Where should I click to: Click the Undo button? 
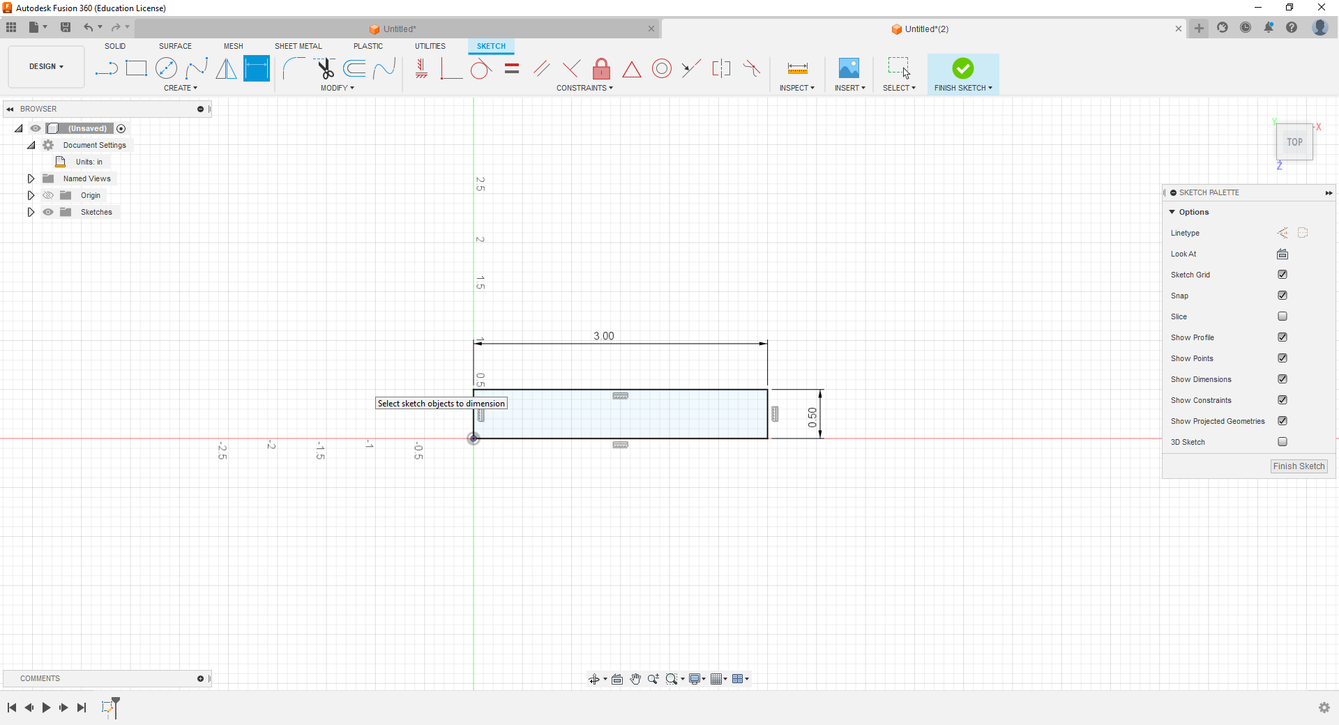88,27
